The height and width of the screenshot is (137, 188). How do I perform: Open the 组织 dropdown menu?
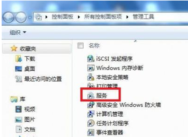point(18,32)
